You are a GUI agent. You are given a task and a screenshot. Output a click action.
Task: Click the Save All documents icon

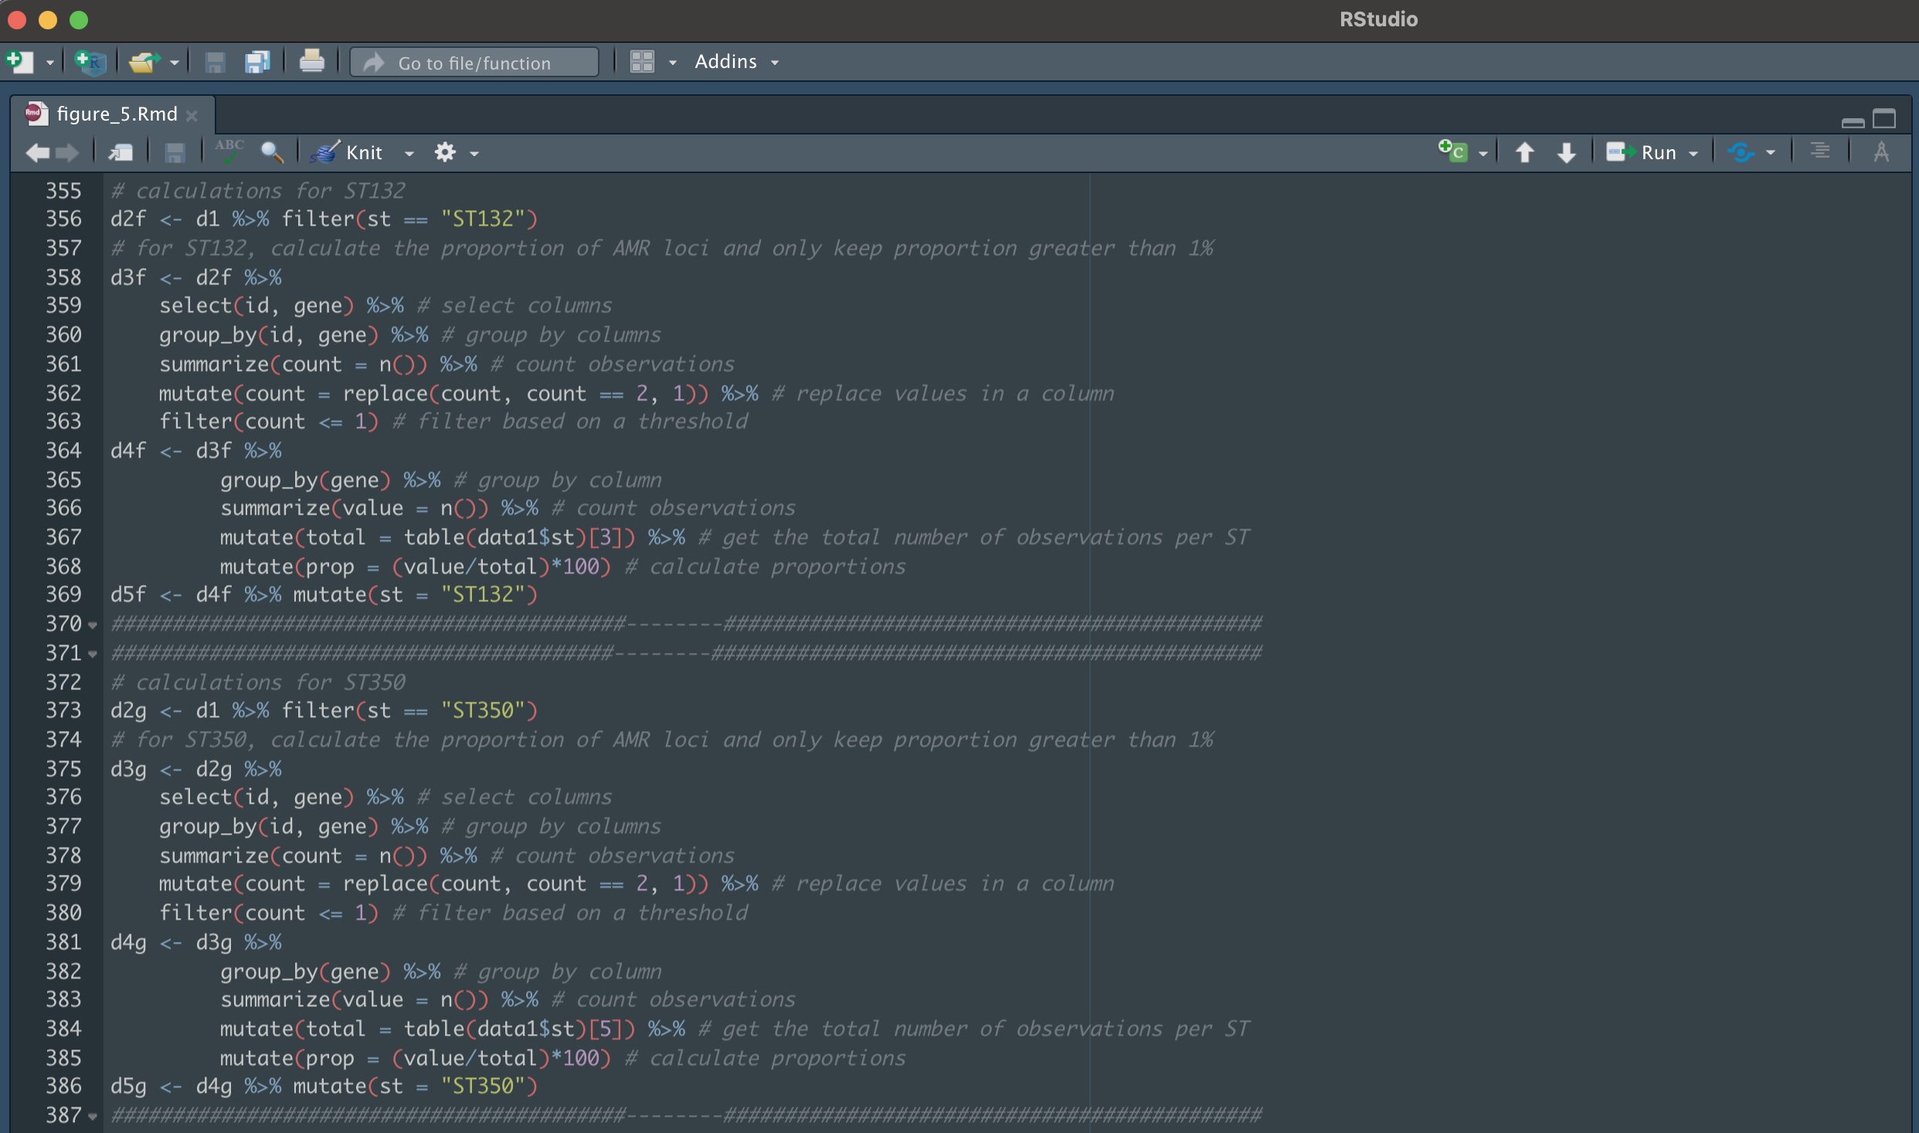click(x=256, y=62)
